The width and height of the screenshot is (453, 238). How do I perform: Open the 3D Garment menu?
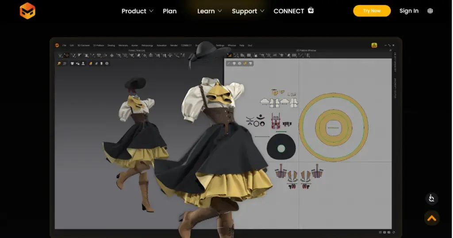click(84, 46)
